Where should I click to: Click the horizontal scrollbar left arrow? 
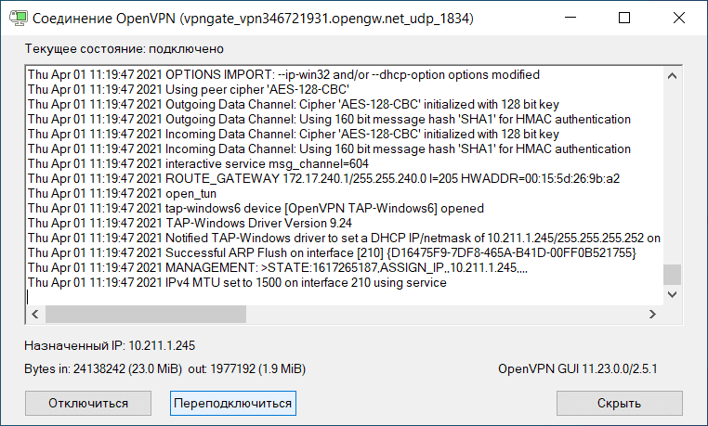tap(36, 313)
